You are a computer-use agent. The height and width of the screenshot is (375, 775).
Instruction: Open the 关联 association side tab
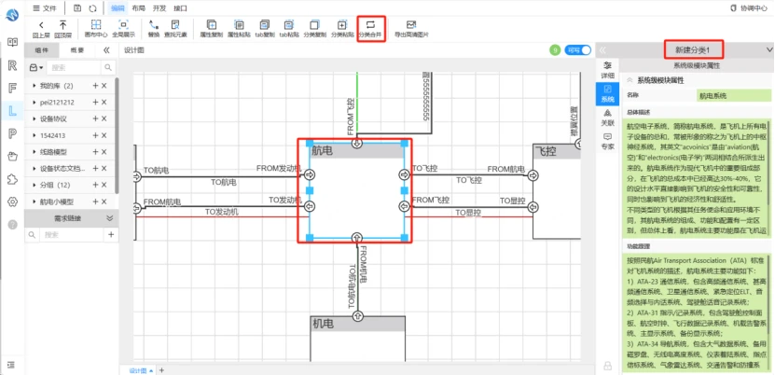pyautogui.click(x=607, y=118)
